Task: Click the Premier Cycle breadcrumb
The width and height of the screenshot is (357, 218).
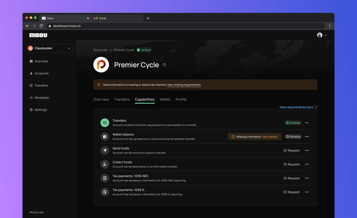Action: click(124, 50)
